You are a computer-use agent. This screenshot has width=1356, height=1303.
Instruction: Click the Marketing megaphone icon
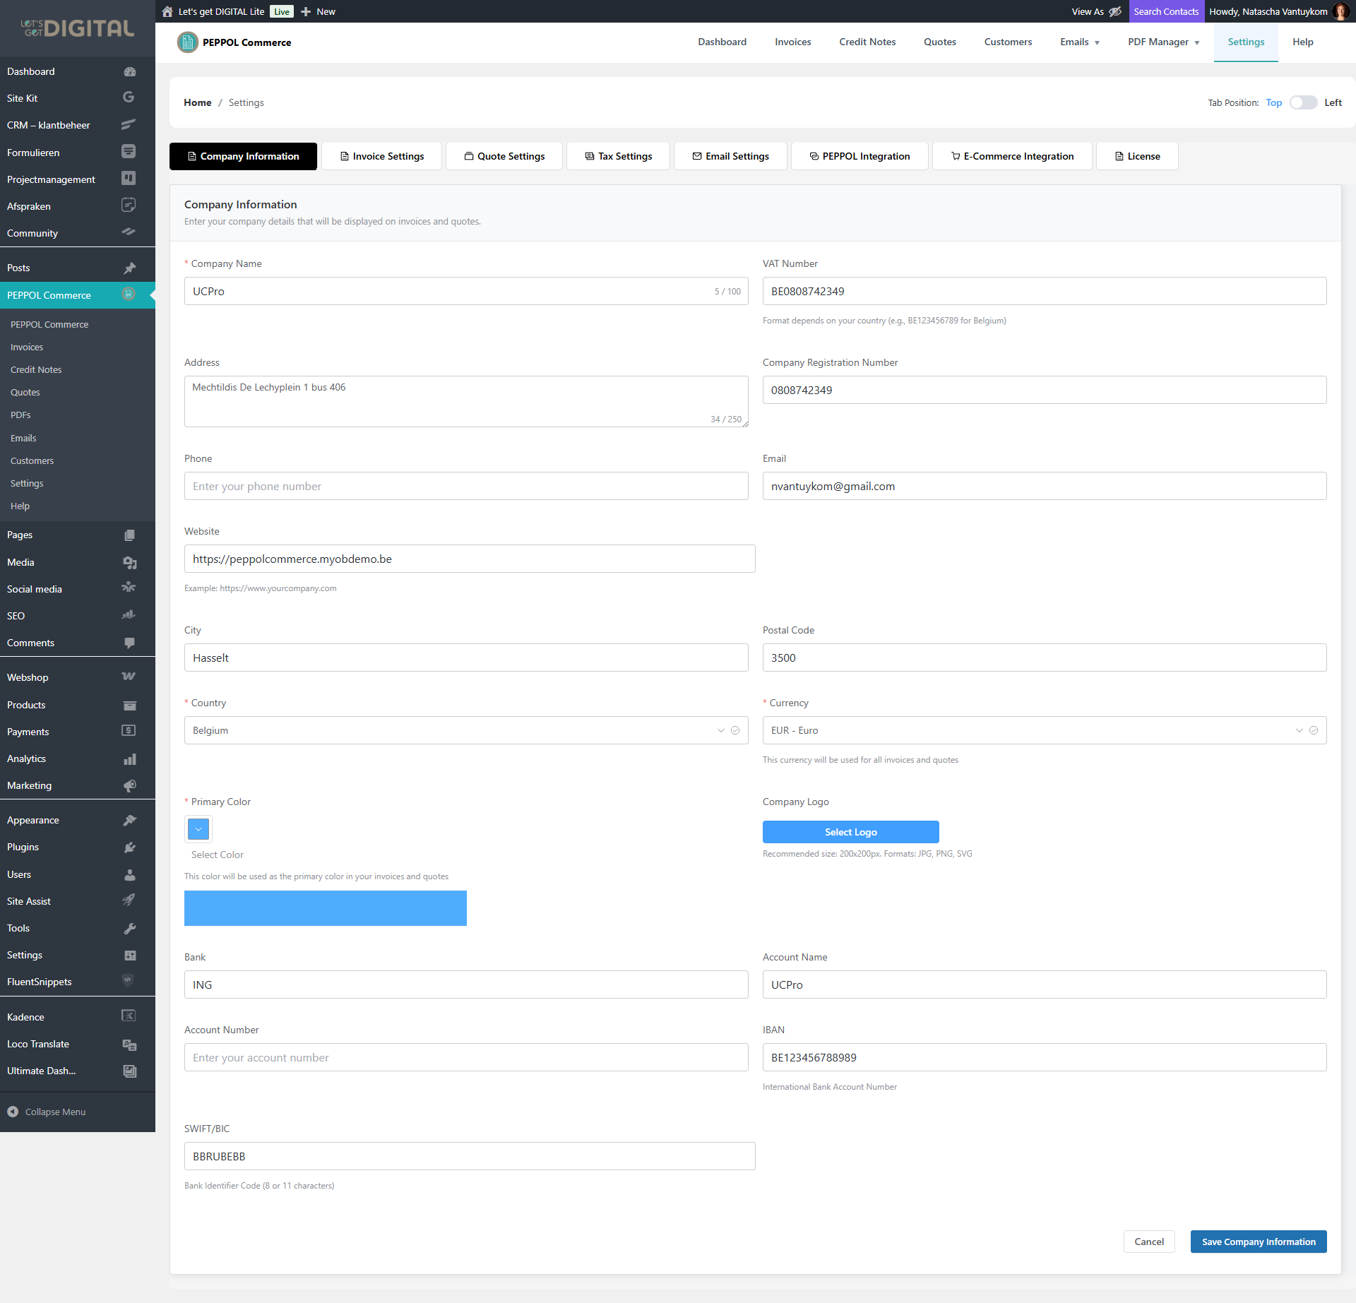point(129,785)
